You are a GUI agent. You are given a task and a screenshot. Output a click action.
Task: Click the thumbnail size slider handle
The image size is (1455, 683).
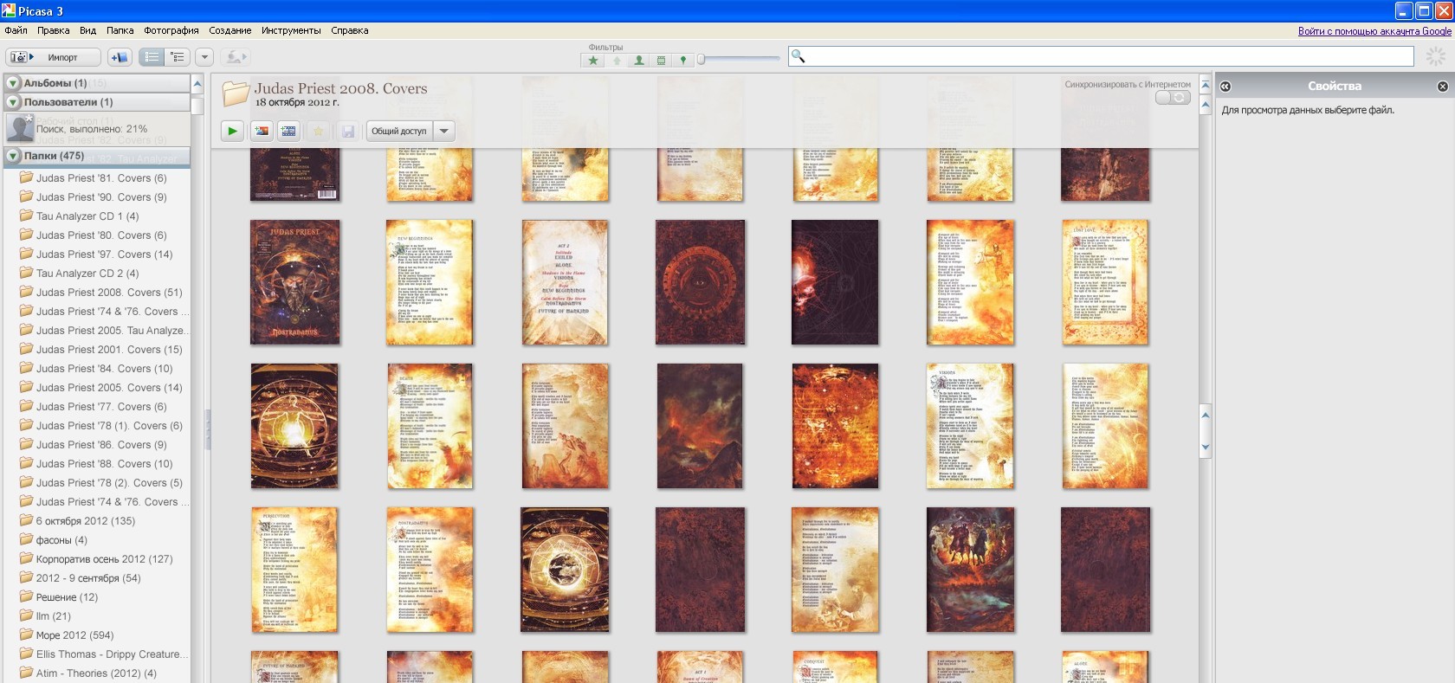(x=701, y=59)
